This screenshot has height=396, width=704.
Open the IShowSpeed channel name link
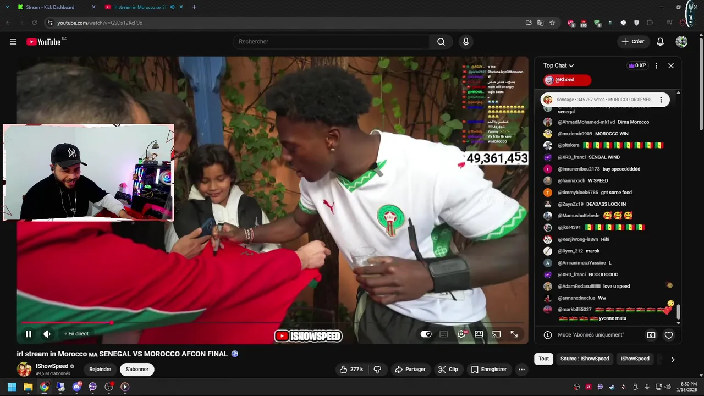[x=52, y=366]
